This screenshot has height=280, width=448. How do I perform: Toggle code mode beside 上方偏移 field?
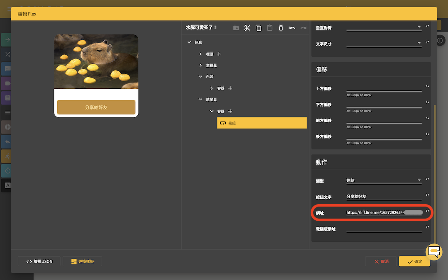click(427, 86)
